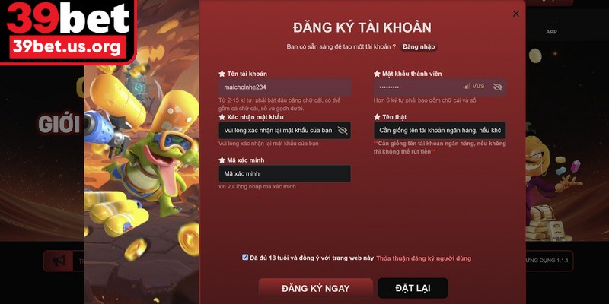Toggle password visibility in Mật khẩu thành viên
609x304 pixels.
497,87
